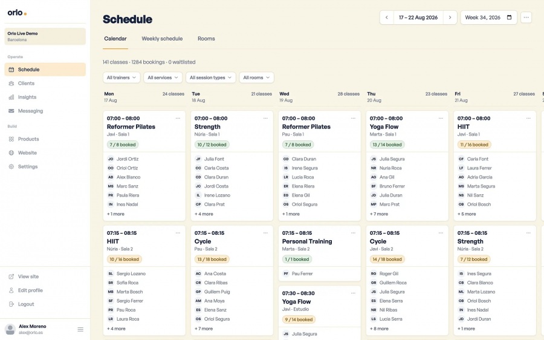The image size is (544, 340).
Task: Click the 11 / 16 booked badge on Friday
Action: [x=474, y=145]
